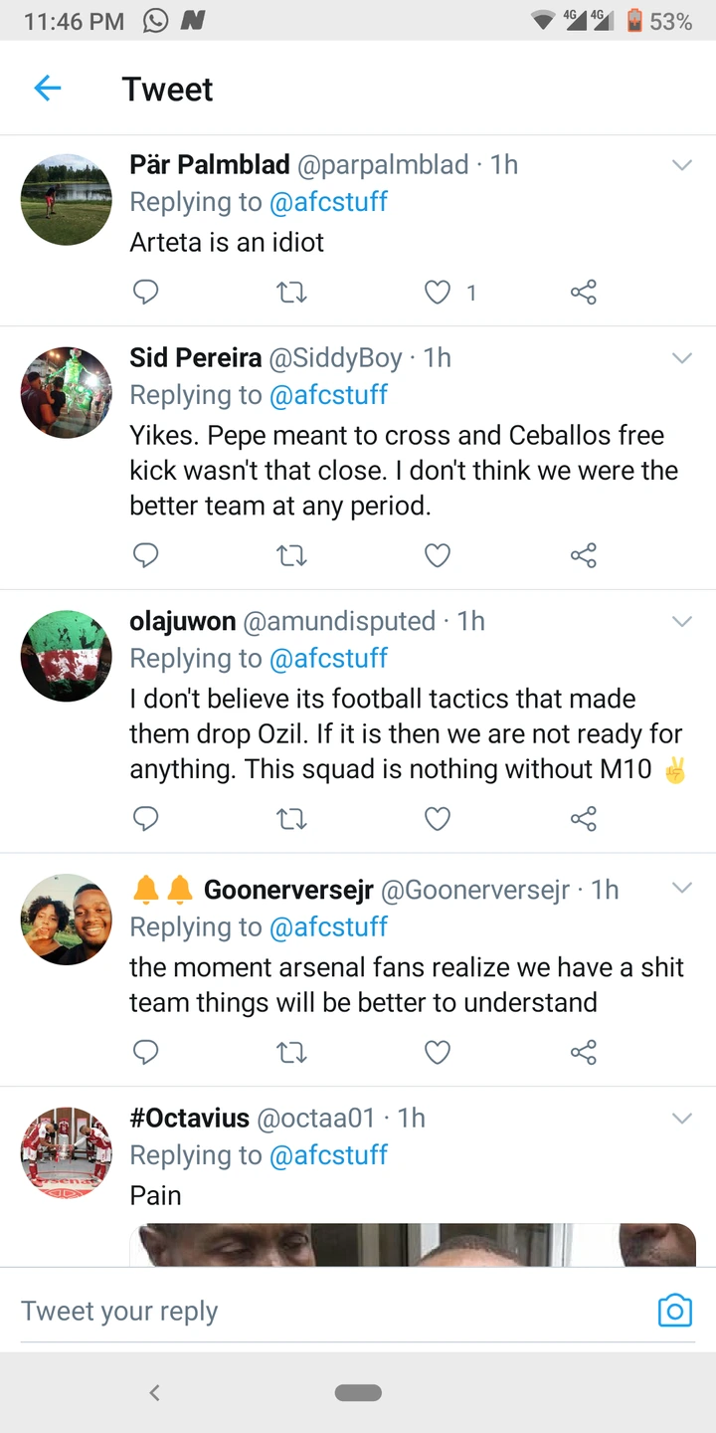This screenshot has height=1433, width=716.
Task: Retweet Sid Pereira's reply
Action: click(291, 555)
